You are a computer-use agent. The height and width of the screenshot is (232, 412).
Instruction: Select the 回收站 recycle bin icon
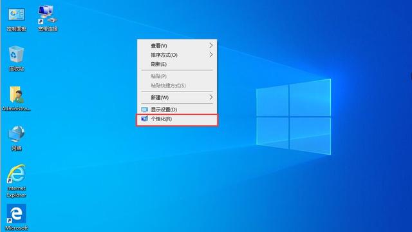pyautogui.click(x=16, y=54)
